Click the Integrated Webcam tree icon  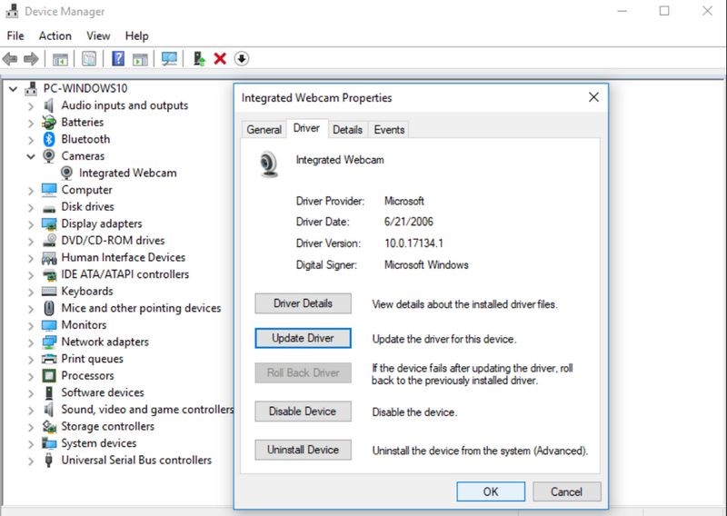[x=66, y=173]
